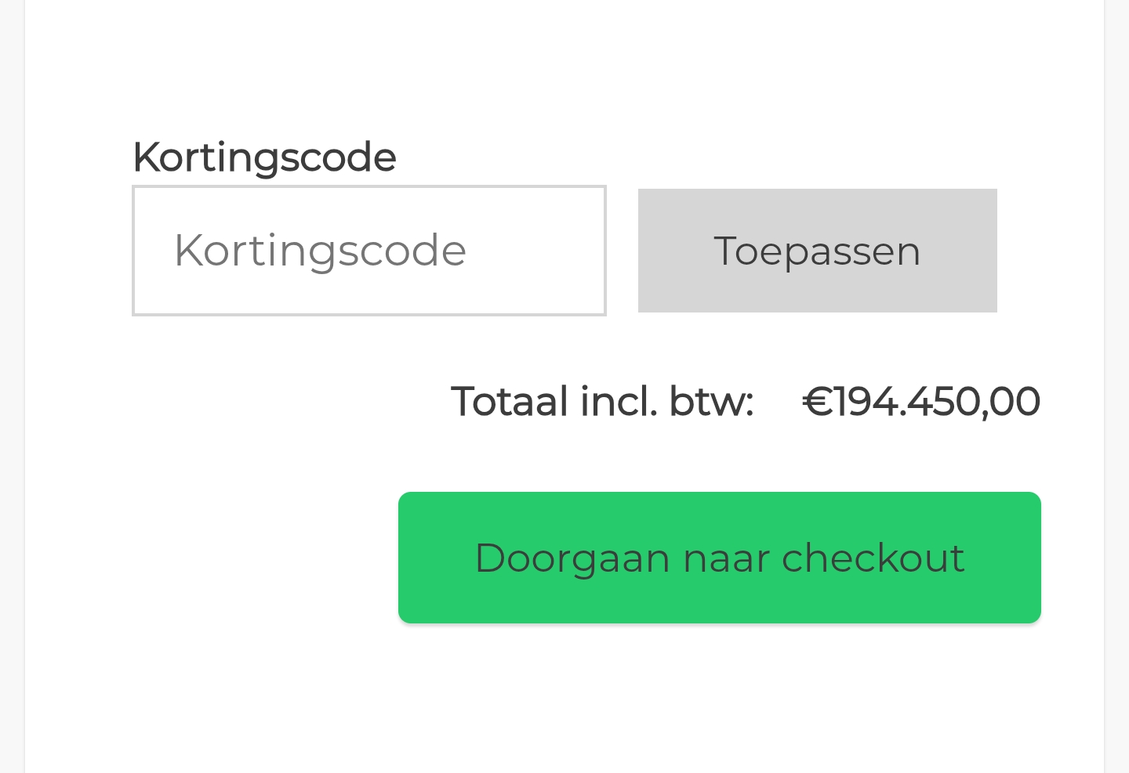
Task: Focus the discount code text box
Action: (x=368, y=251)
